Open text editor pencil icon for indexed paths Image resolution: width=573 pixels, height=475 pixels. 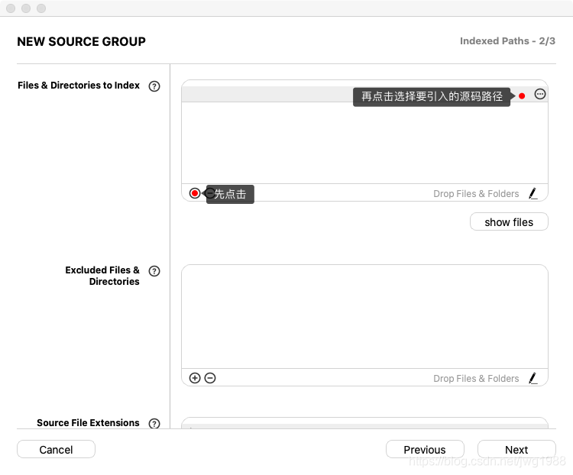point(533,194)
